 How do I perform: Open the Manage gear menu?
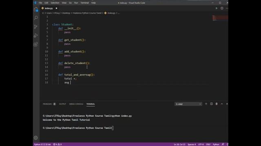(x=36, y=138)
